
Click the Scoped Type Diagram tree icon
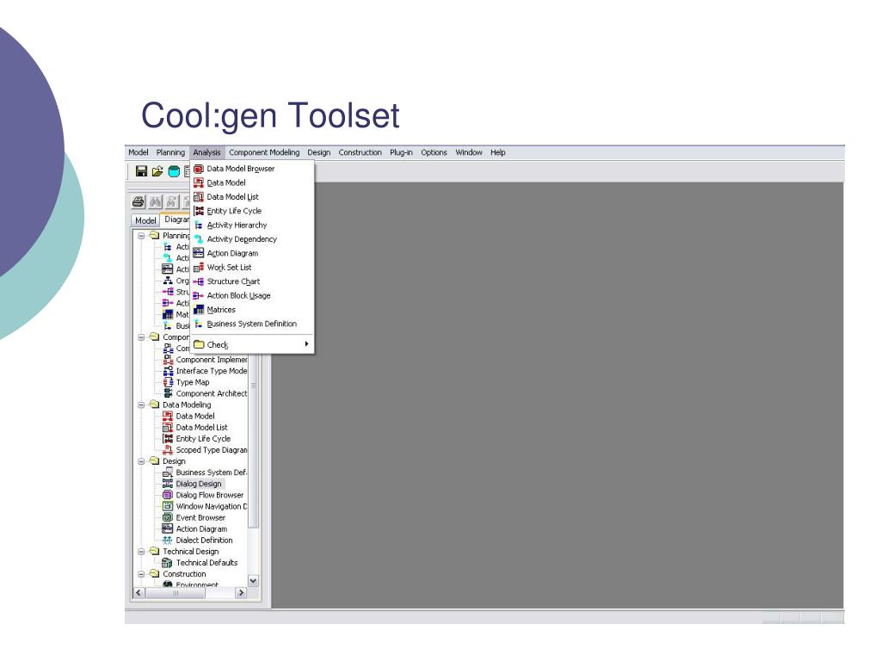pos(168,449)
